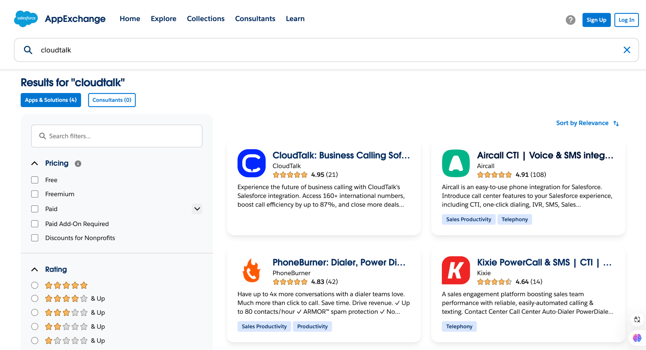Open the help question mark icon
The height and width of the screenshot is (350, 646).
(570, 20)
